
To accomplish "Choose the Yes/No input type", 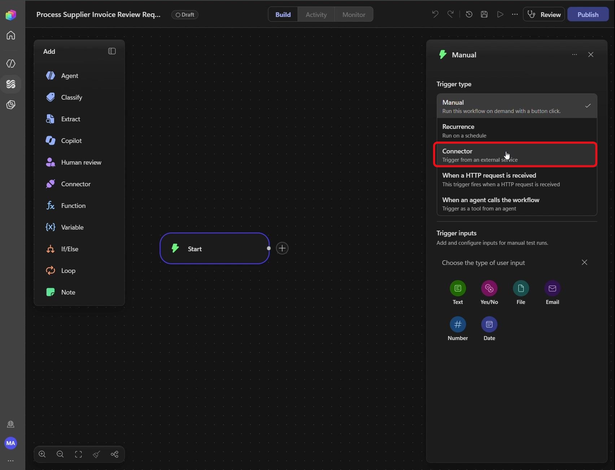I will [x=489, y=292].
